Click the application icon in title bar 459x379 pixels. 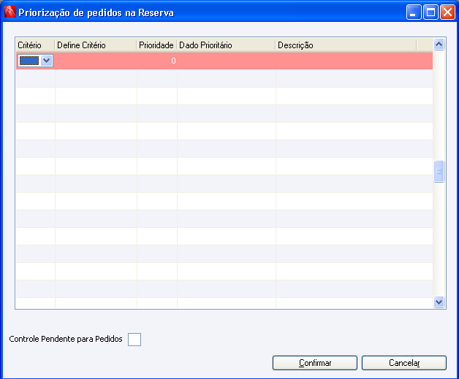pyautogui.click(x=10, y=12)
